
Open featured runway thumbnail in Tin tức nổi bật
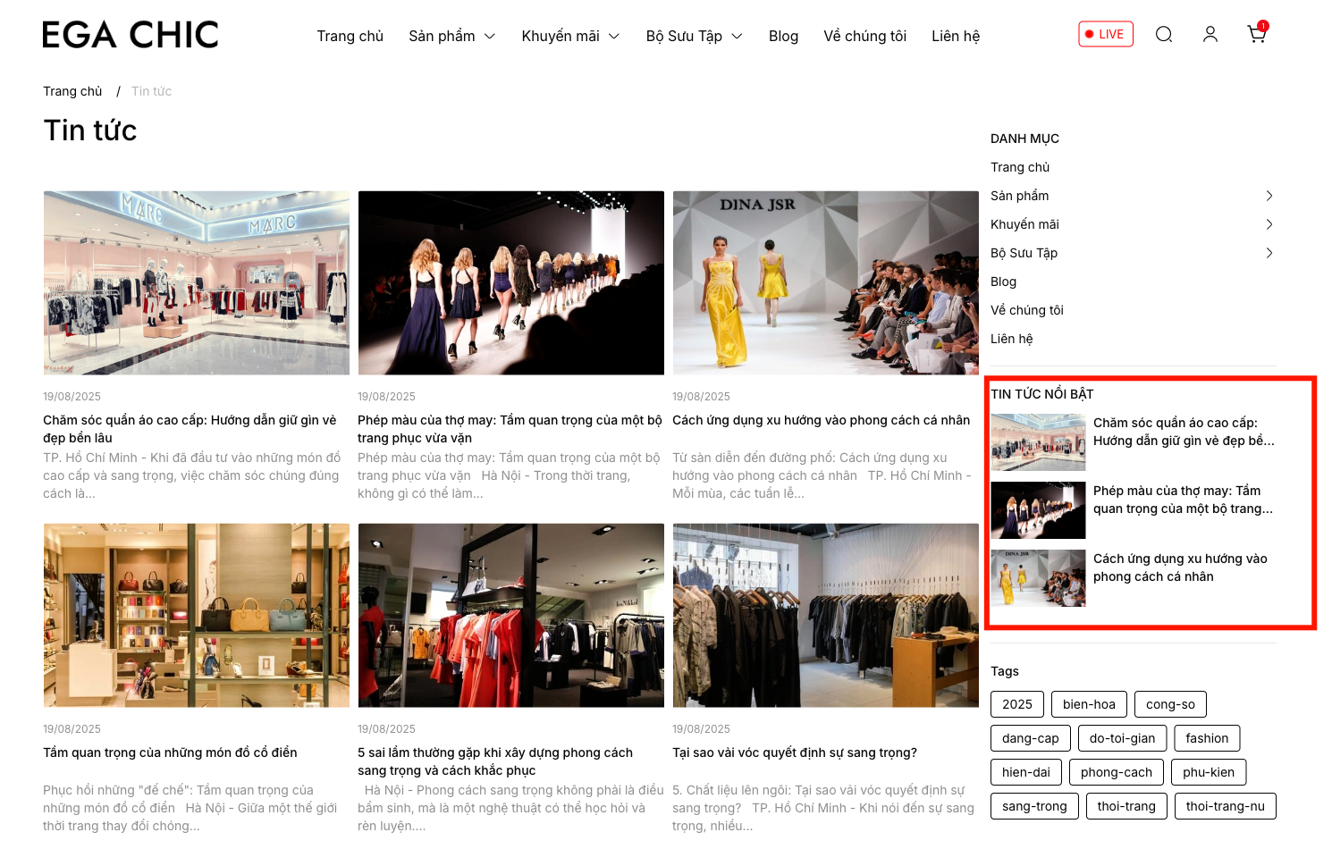pyautogui.click(x=1038, y=510)
